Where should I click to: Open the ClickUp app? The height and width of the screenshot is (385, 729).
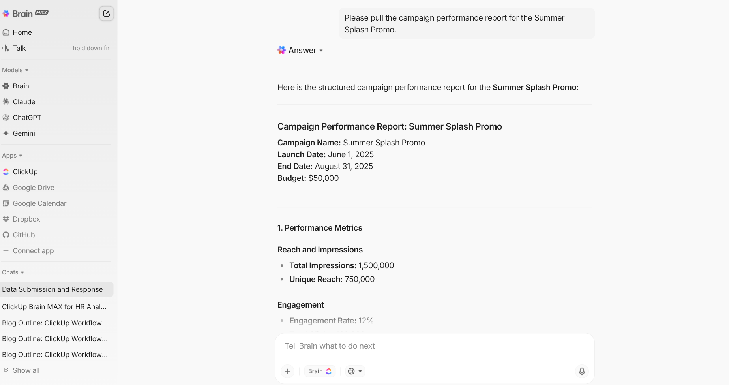(x=25, y=172)
